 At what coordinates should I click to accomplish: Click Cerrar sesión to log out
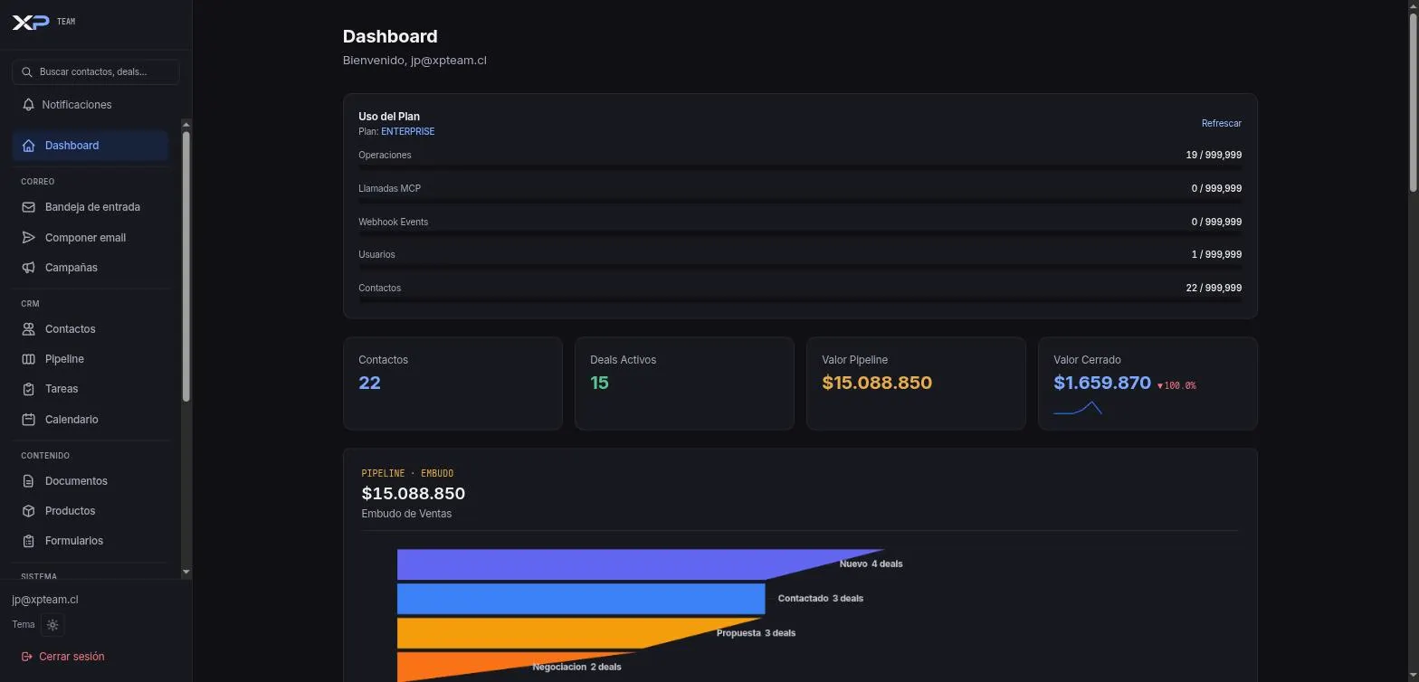[62, 657]
